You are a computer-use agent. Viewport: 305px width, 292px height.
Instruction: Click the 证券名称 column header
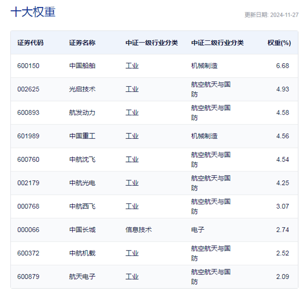point(82,43)
